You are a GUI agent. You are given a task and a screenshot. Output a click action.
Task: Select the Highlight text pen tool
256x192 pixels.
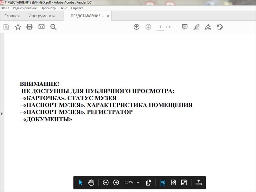[196, 27]
